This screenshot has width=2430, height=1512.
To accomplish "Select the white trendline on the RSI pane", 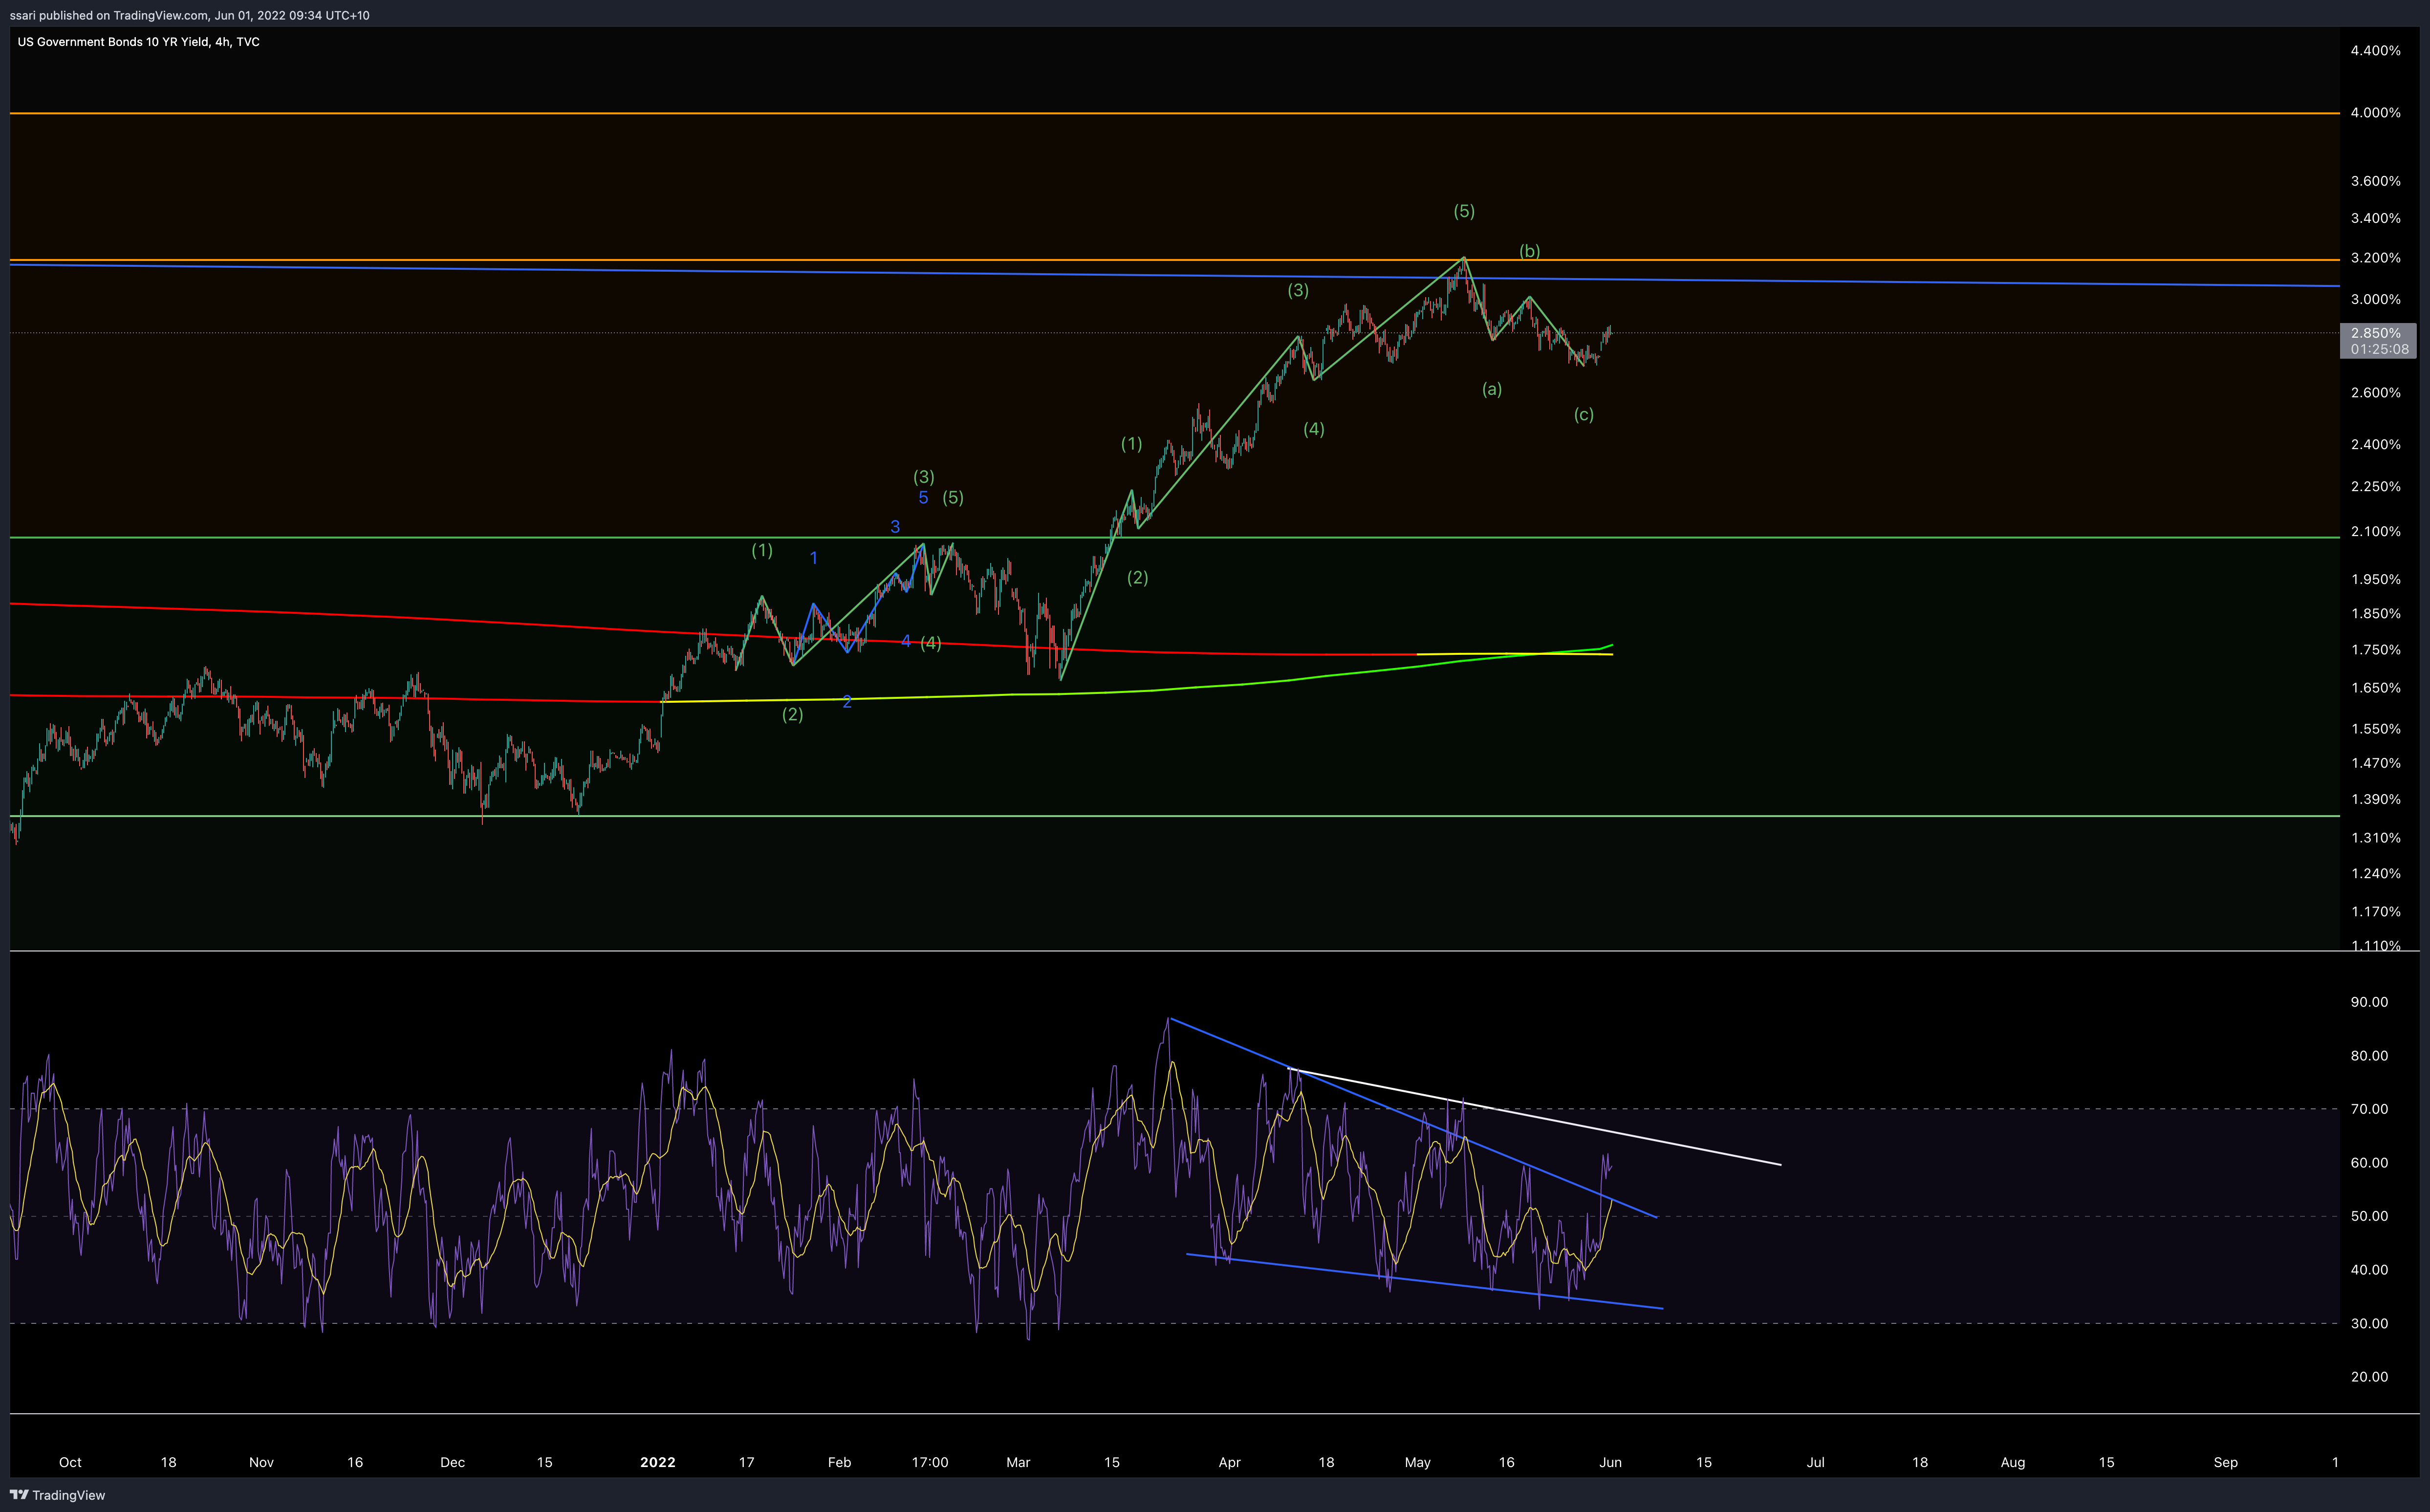I will click(x=1535, y=1117).
